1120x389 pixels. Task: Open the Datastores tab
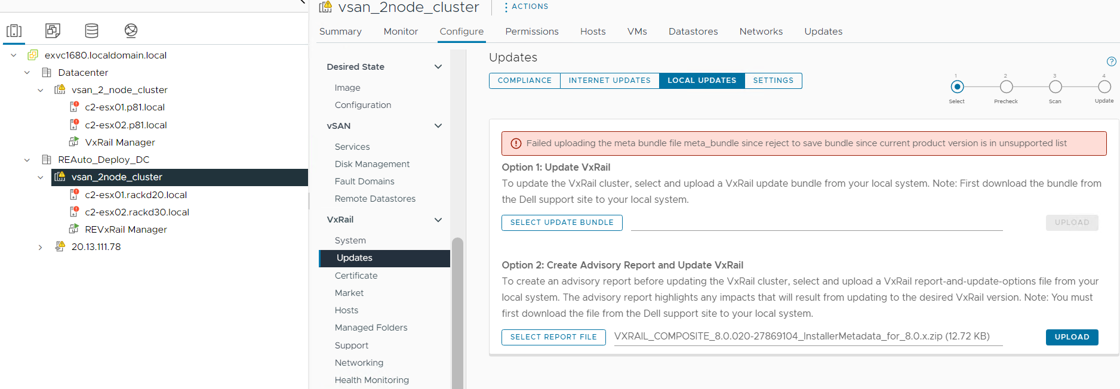pos(693,32)
